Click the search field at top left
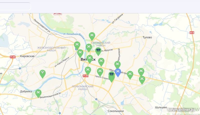This screenshot has height=115, width=200. point(15,6)
